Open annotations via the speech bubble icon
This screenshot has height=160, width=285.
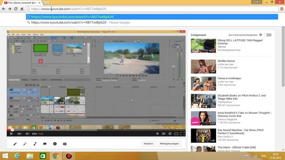click(x=45, y=144)
